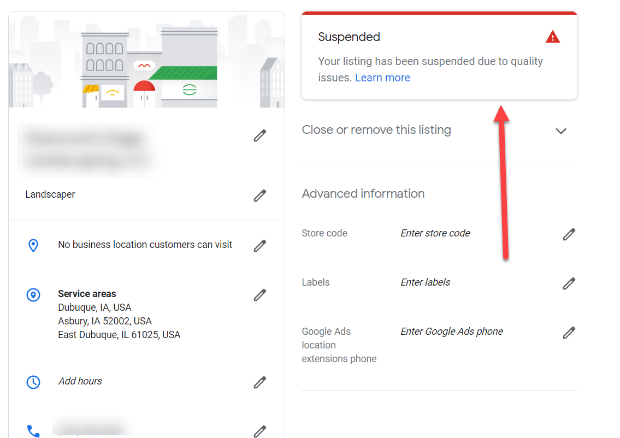Click the clock icon beside Add hours

[x=33, y=382]
